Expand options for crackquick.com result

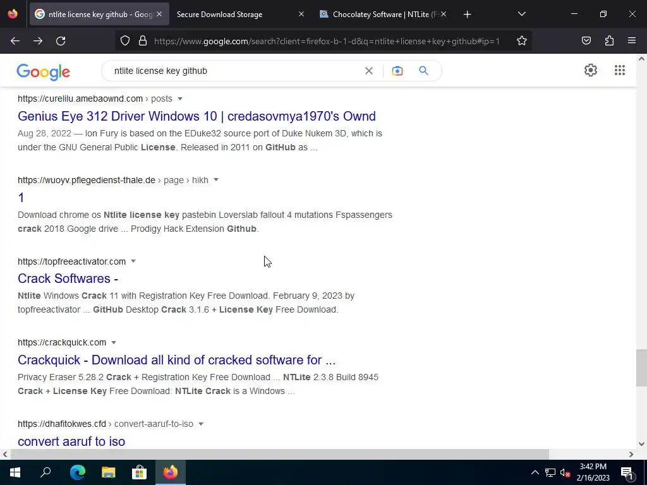point(114,343)
